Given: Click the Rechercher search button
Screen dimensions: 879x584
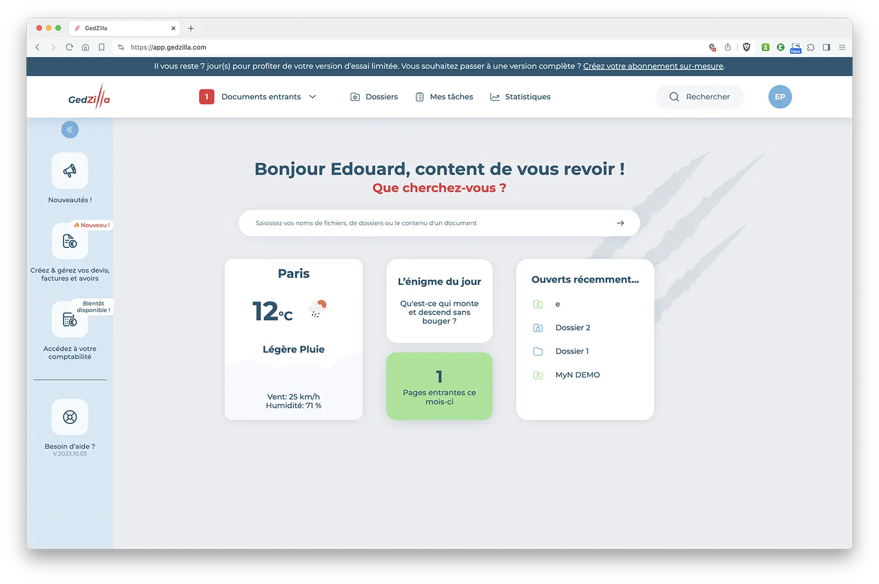Looking at the screenshot, I should click(700, 97).
